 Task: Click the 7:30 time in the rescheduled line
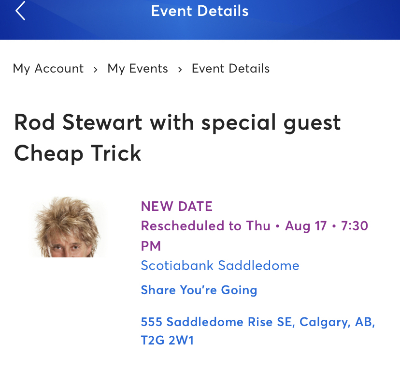click(355, 226)
